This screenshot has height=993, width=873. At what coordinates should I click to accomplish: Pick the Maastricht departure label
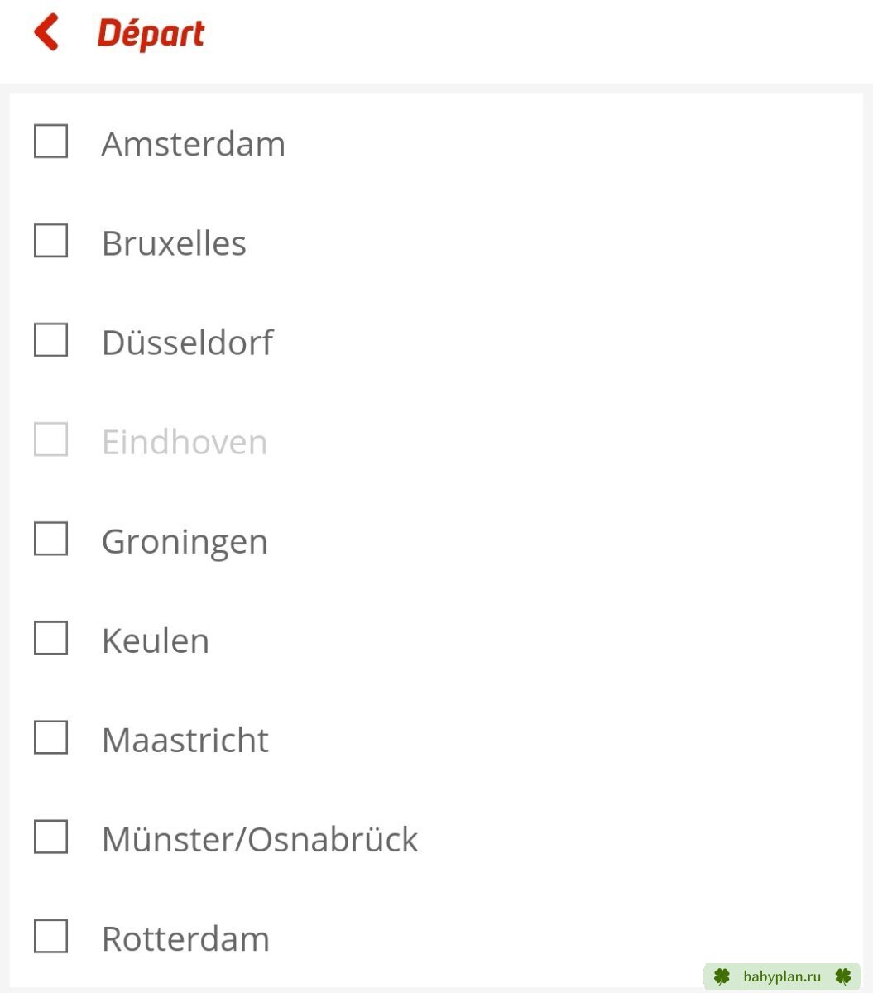tap(185, 740)
